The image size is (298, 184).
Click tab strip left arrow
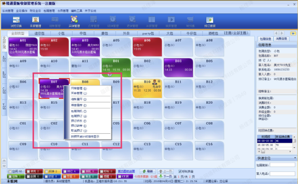[276, 33]
